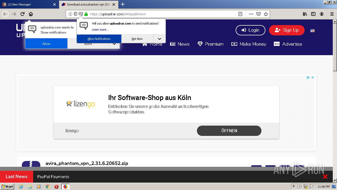This screenshot has width=337, height=190.
Task: Click the system clock showing 11:06 PM
Action: [324, 187]
